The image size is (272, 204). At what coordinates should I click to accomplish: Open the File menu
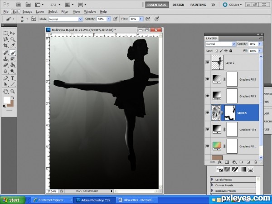click(x=6, y=12)
